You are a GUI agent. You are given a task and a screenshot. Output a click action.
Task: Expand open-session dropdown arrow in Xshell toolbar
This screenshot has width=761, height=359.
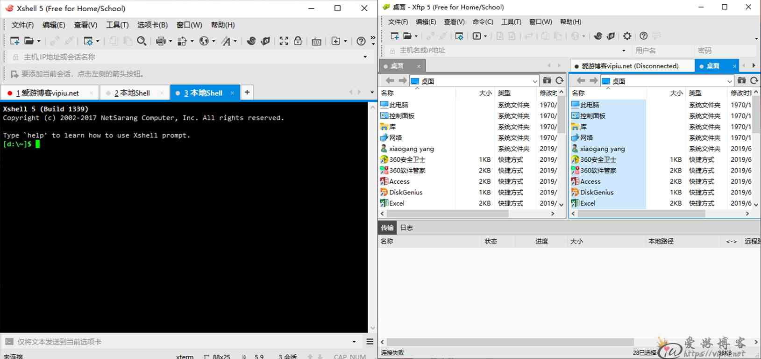[x=39, y=41]
